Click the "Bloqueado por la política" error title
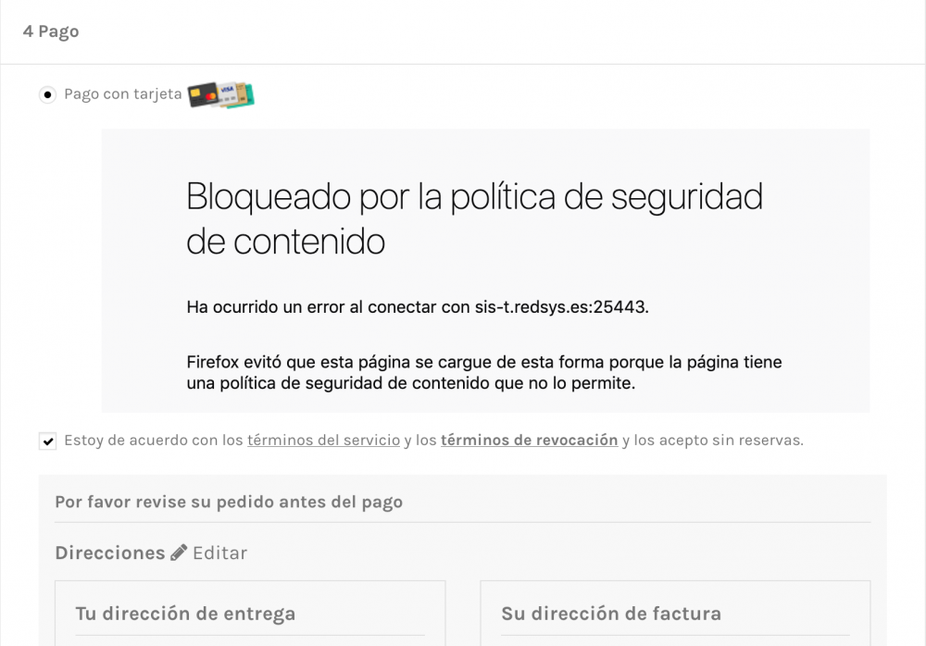The width and height of the screenshot is (926, 646). click(x=474, y=217)
